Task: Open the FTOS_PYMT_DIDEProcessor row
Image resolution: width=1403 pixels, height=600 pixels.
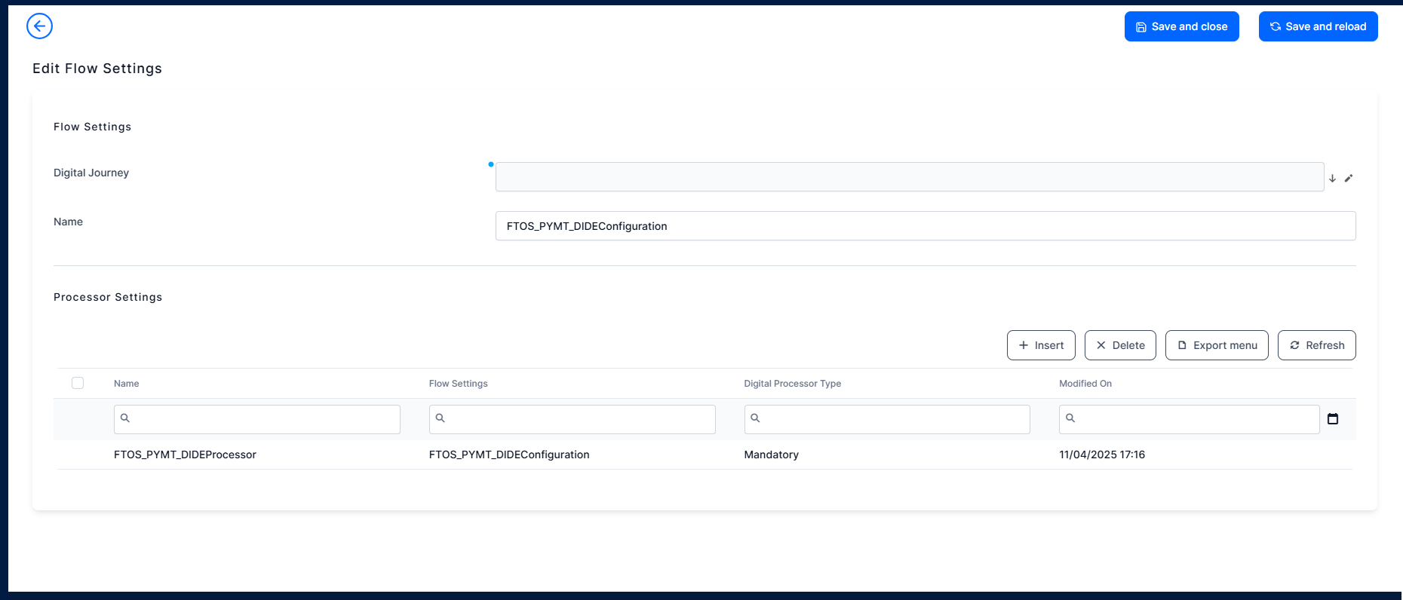Action: click(185, 455)
